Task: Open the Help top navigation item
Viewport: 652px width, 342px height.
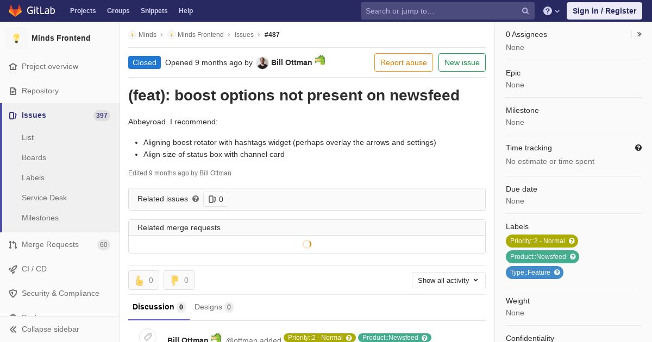Action: (x=186, y=11)
